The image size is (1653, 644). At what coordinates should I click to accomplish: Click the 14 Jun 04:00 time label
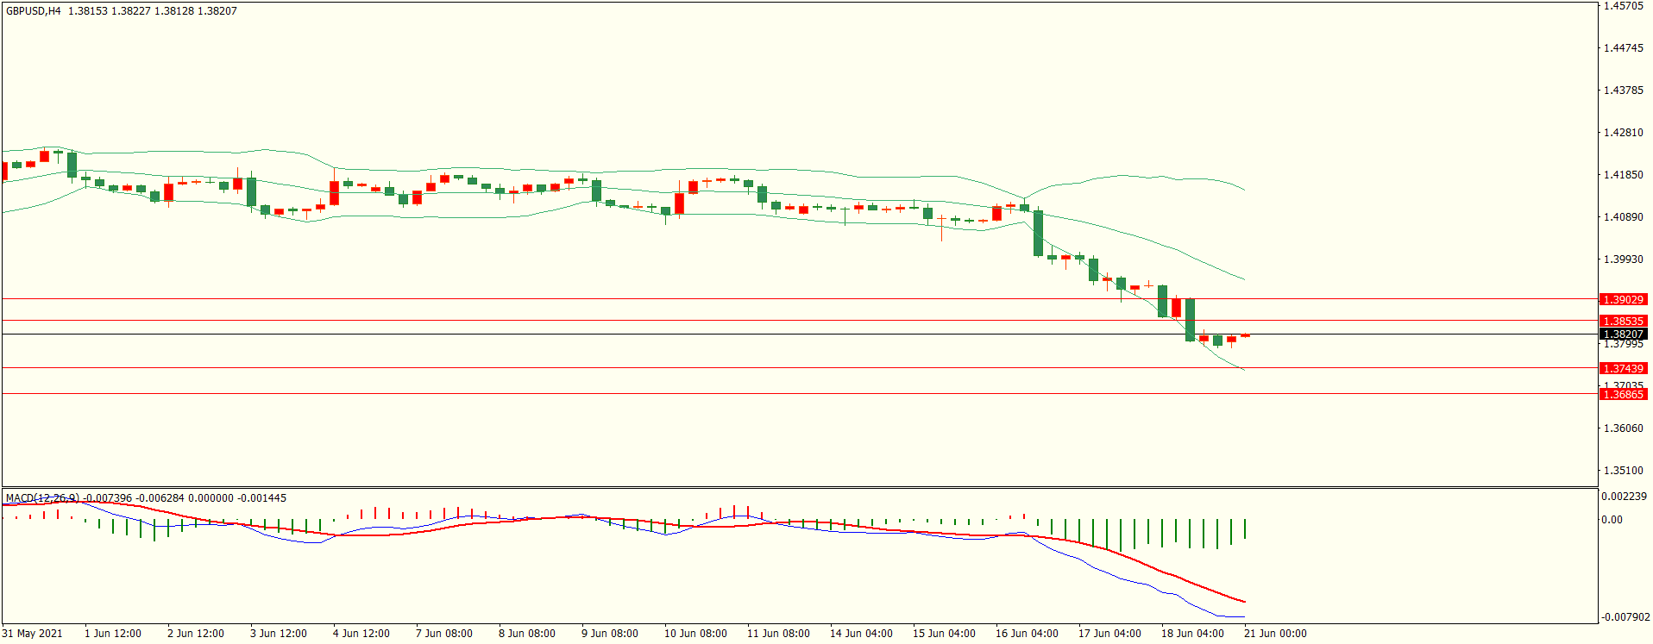click(x=861, y=634)
